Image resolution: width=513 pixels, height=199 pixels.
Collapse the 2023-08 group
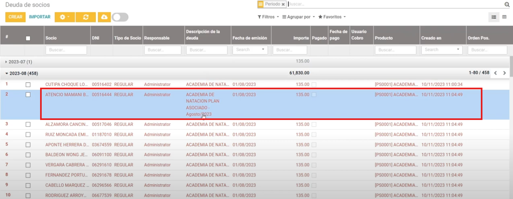tap(21, 73)
